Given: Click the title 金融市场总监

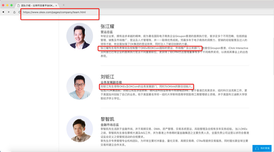Looking at the screenshot, I should 110,125.
